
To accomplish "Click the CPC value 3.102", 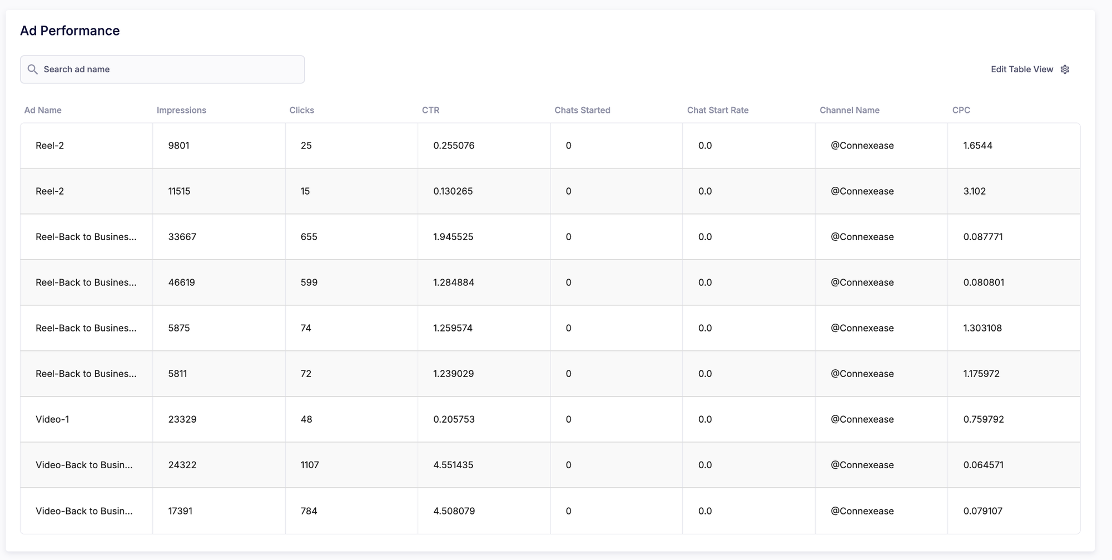I will 974,191.
